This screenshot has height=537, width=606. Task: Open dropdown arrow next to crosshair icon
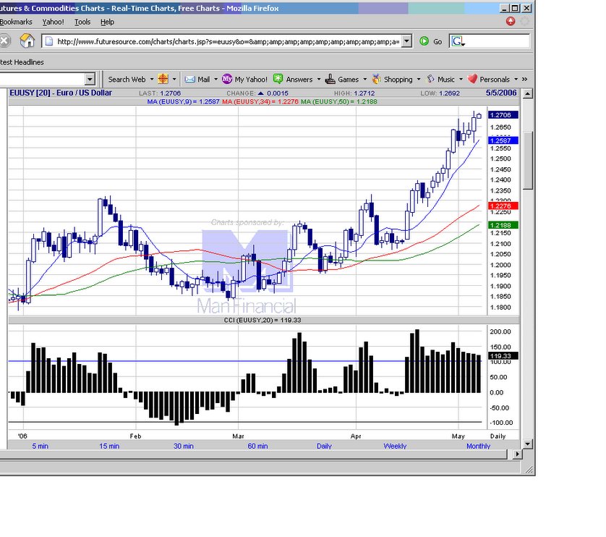(174, 80)
